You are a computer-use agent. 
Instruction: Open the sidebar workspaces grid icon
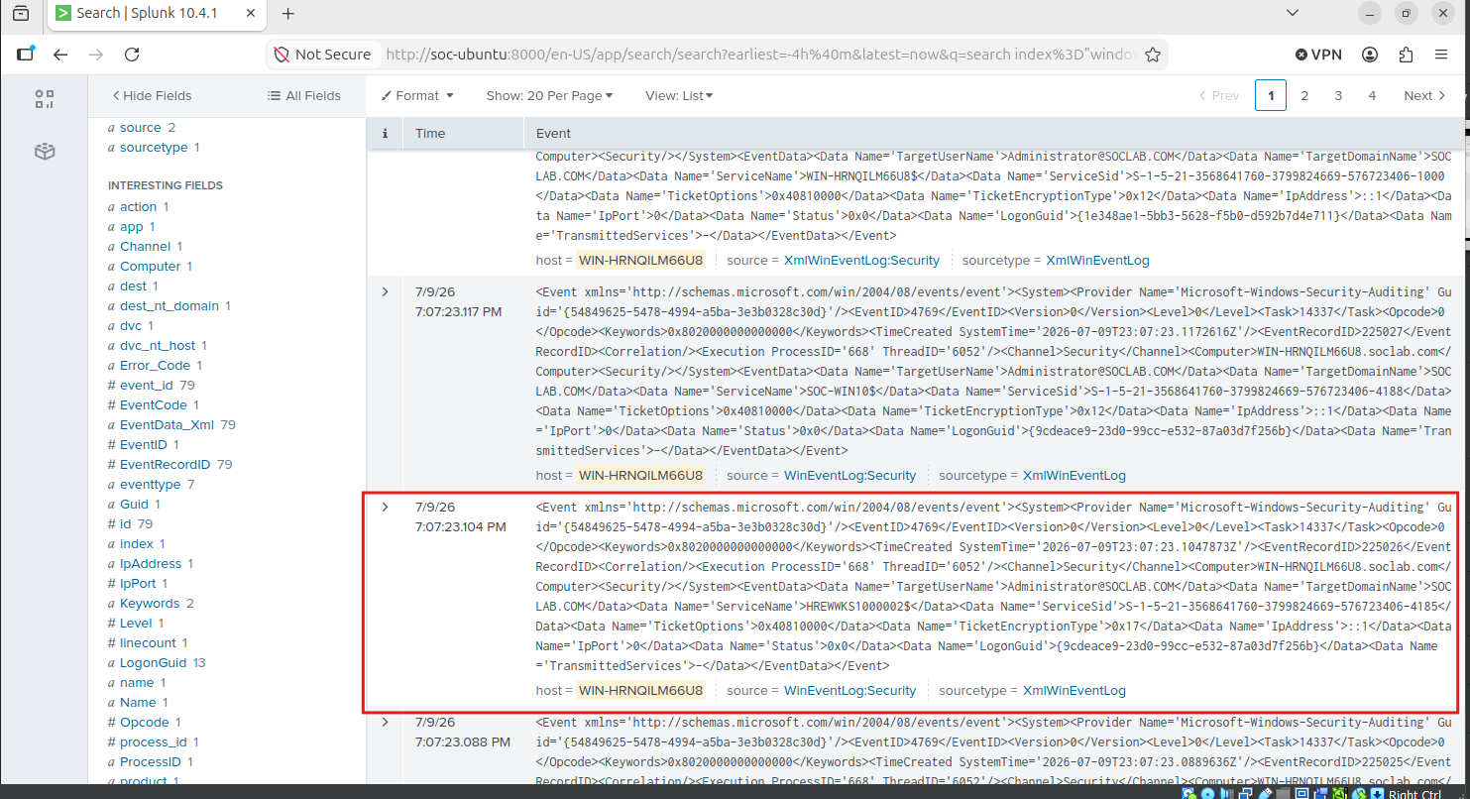[44, 99]
